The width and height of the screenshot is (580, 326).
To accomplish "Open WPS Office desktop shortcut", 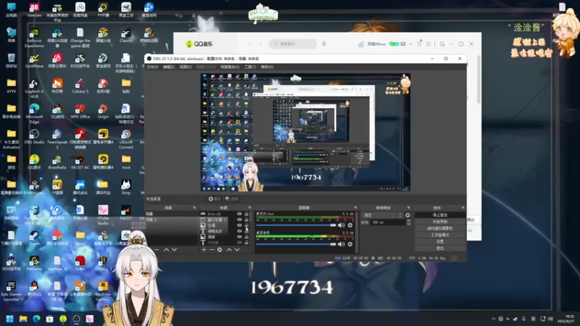I will pos(80,112).
